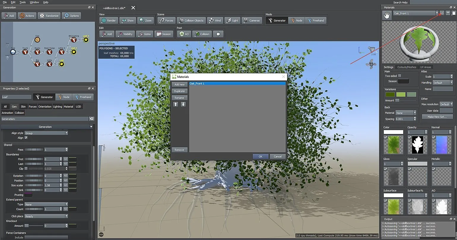Click the Gizmo edit tool
Image resolution: width=457 pixels, height=240 pixels.
(x=144, y=34)
